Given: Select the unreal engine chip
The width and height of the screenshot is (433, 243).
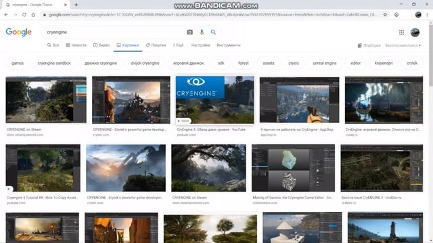Looking at the screenshot, I should click(x=325, y=63).
